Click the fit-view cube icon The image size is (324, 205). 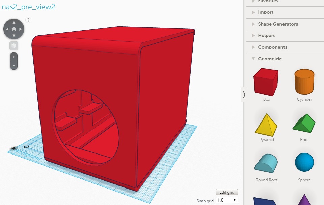pos(14,46)
